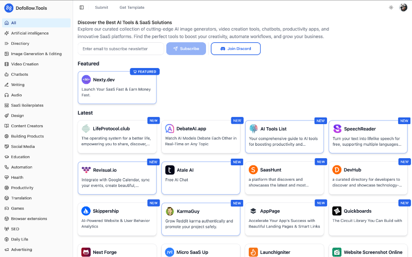Click the Quickboards logo icon
The height and width of the screenshot is (257, 412).
point(337,211)
